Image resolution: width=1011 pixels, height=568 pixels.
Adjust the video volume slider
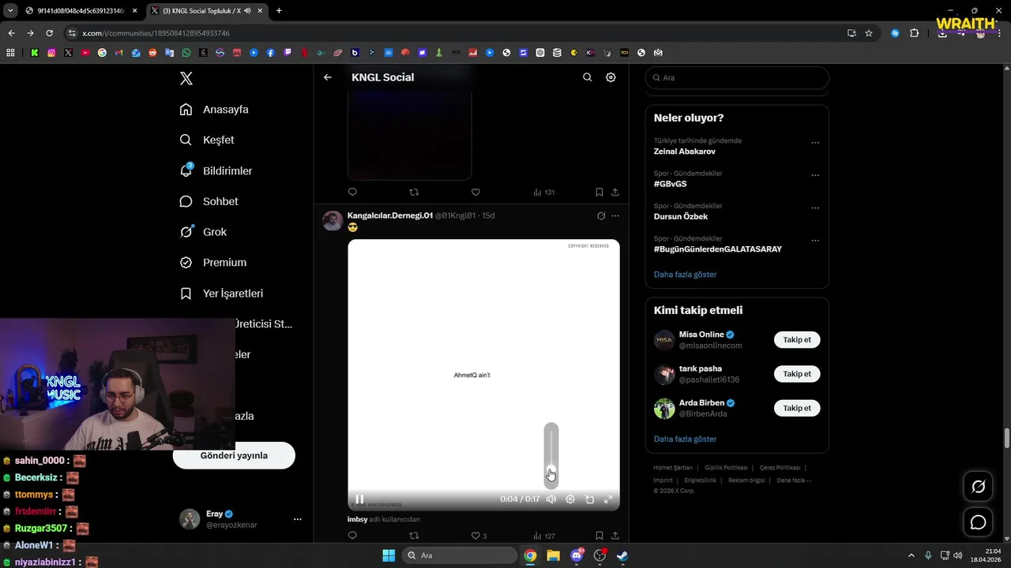(x=551, y=456)
